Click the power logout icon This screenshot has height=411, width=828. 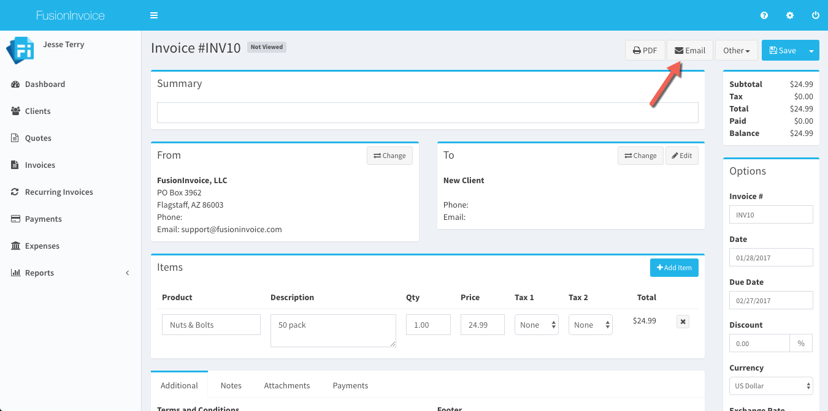tap(815, 15)
